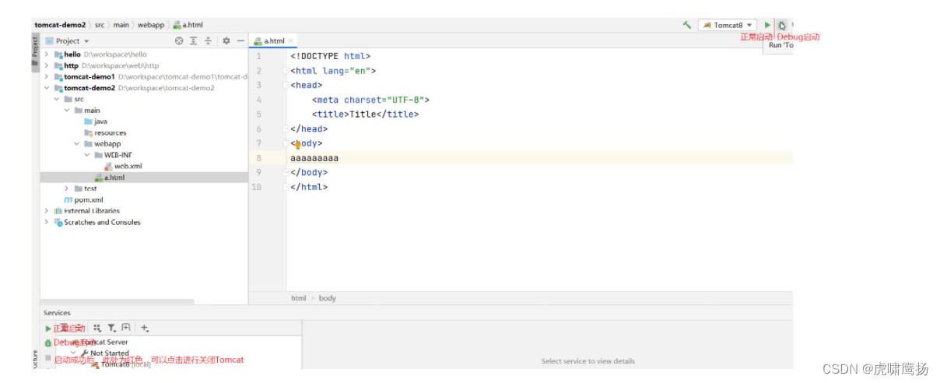Click the body breadcrumb below the editor
Image resolution: width=940 pixels, height=383 pixels.
(327, 298)
